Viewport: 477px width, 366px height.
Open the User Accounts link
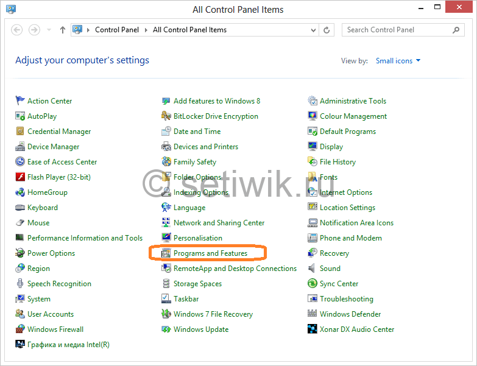pos(51,314)
